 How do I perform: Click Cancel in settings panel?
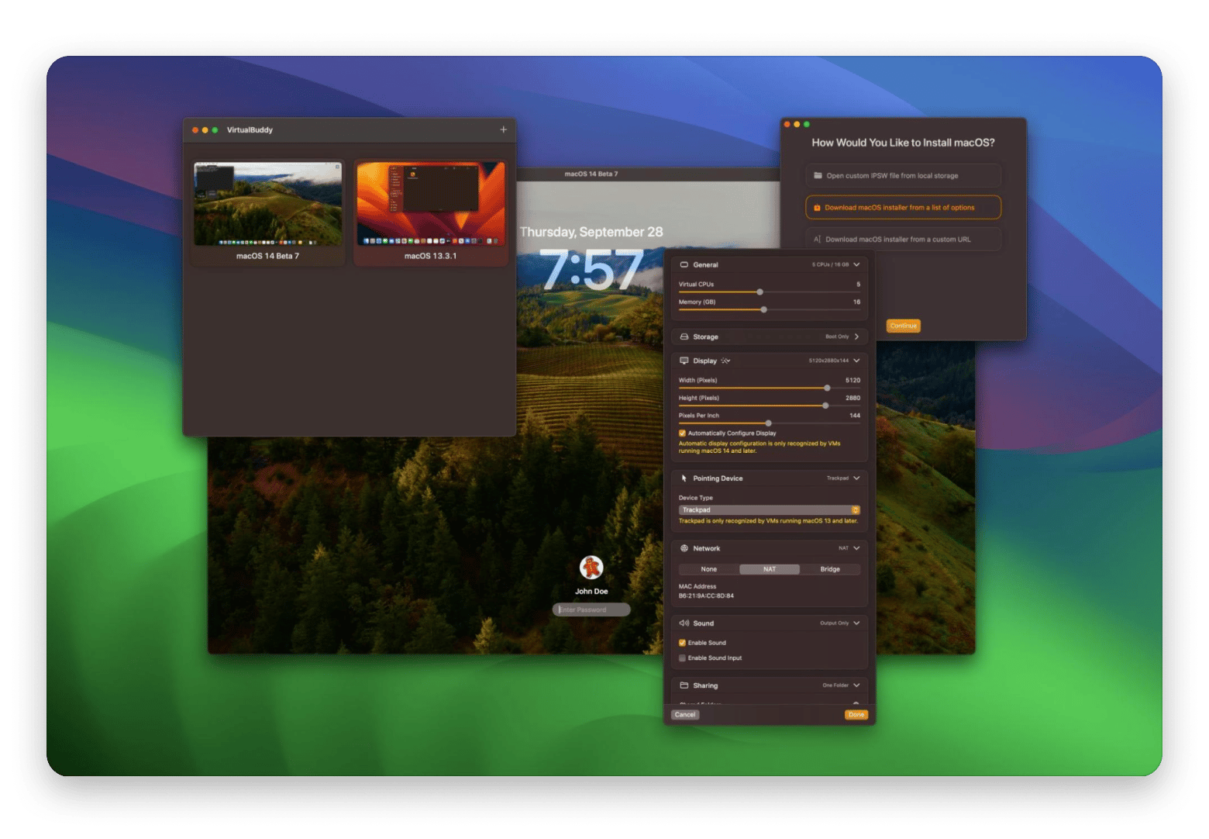(685, 715)
